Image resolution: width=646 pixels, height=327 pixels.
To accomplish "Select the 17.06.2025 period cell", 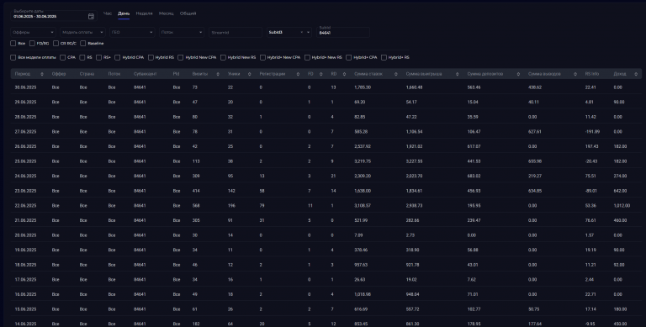I will coord(25,280).
